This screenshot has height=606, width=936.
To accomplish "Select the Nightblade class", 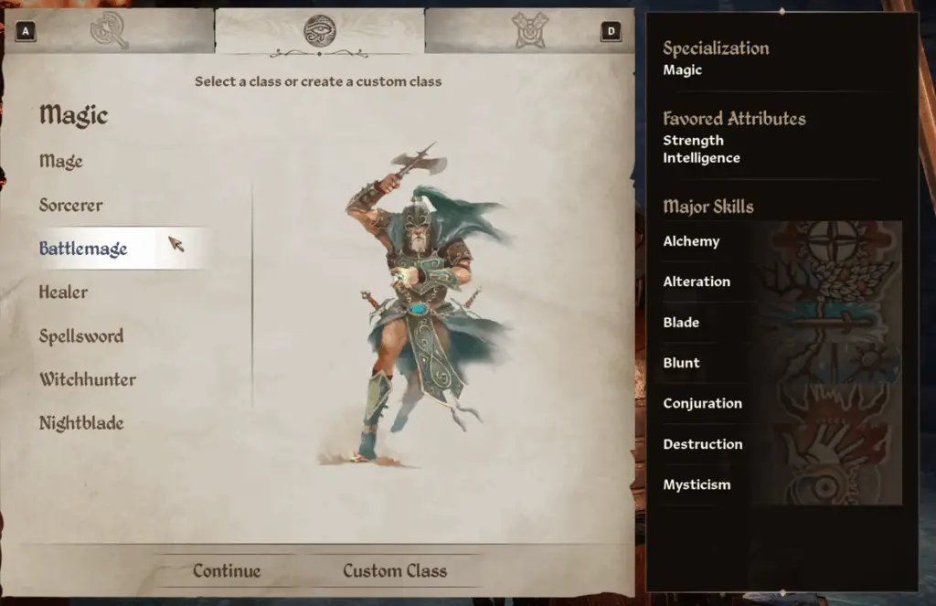I will [x=81, y=423].
